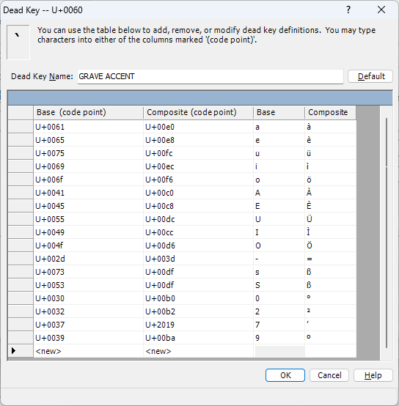Select the new row arrow indicator
This screenshot has width=399, height=406.
pos(13,351)
